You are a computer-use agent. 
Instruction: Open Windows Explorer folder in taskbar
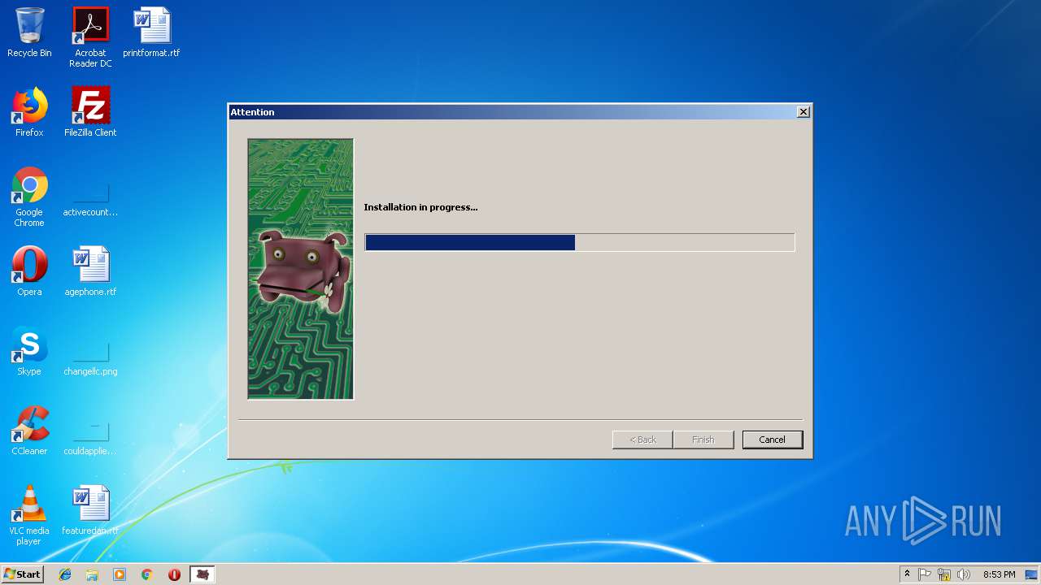point(92,574)
